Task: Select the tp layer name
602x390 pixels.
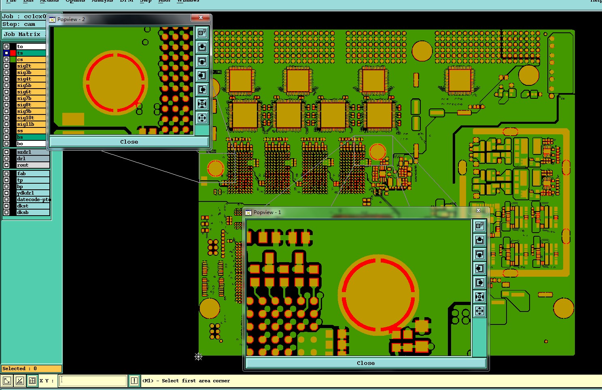Action: (x=33, y=180)
